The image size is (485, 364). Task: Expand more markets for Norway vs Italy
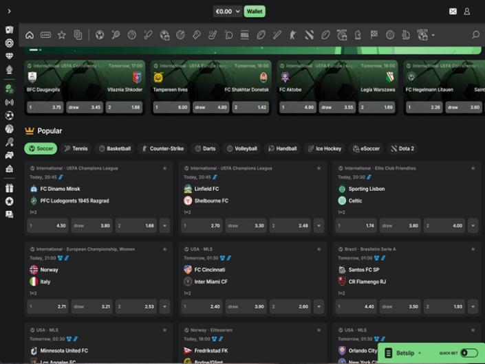pyautogui.click(x=164, y=306)
